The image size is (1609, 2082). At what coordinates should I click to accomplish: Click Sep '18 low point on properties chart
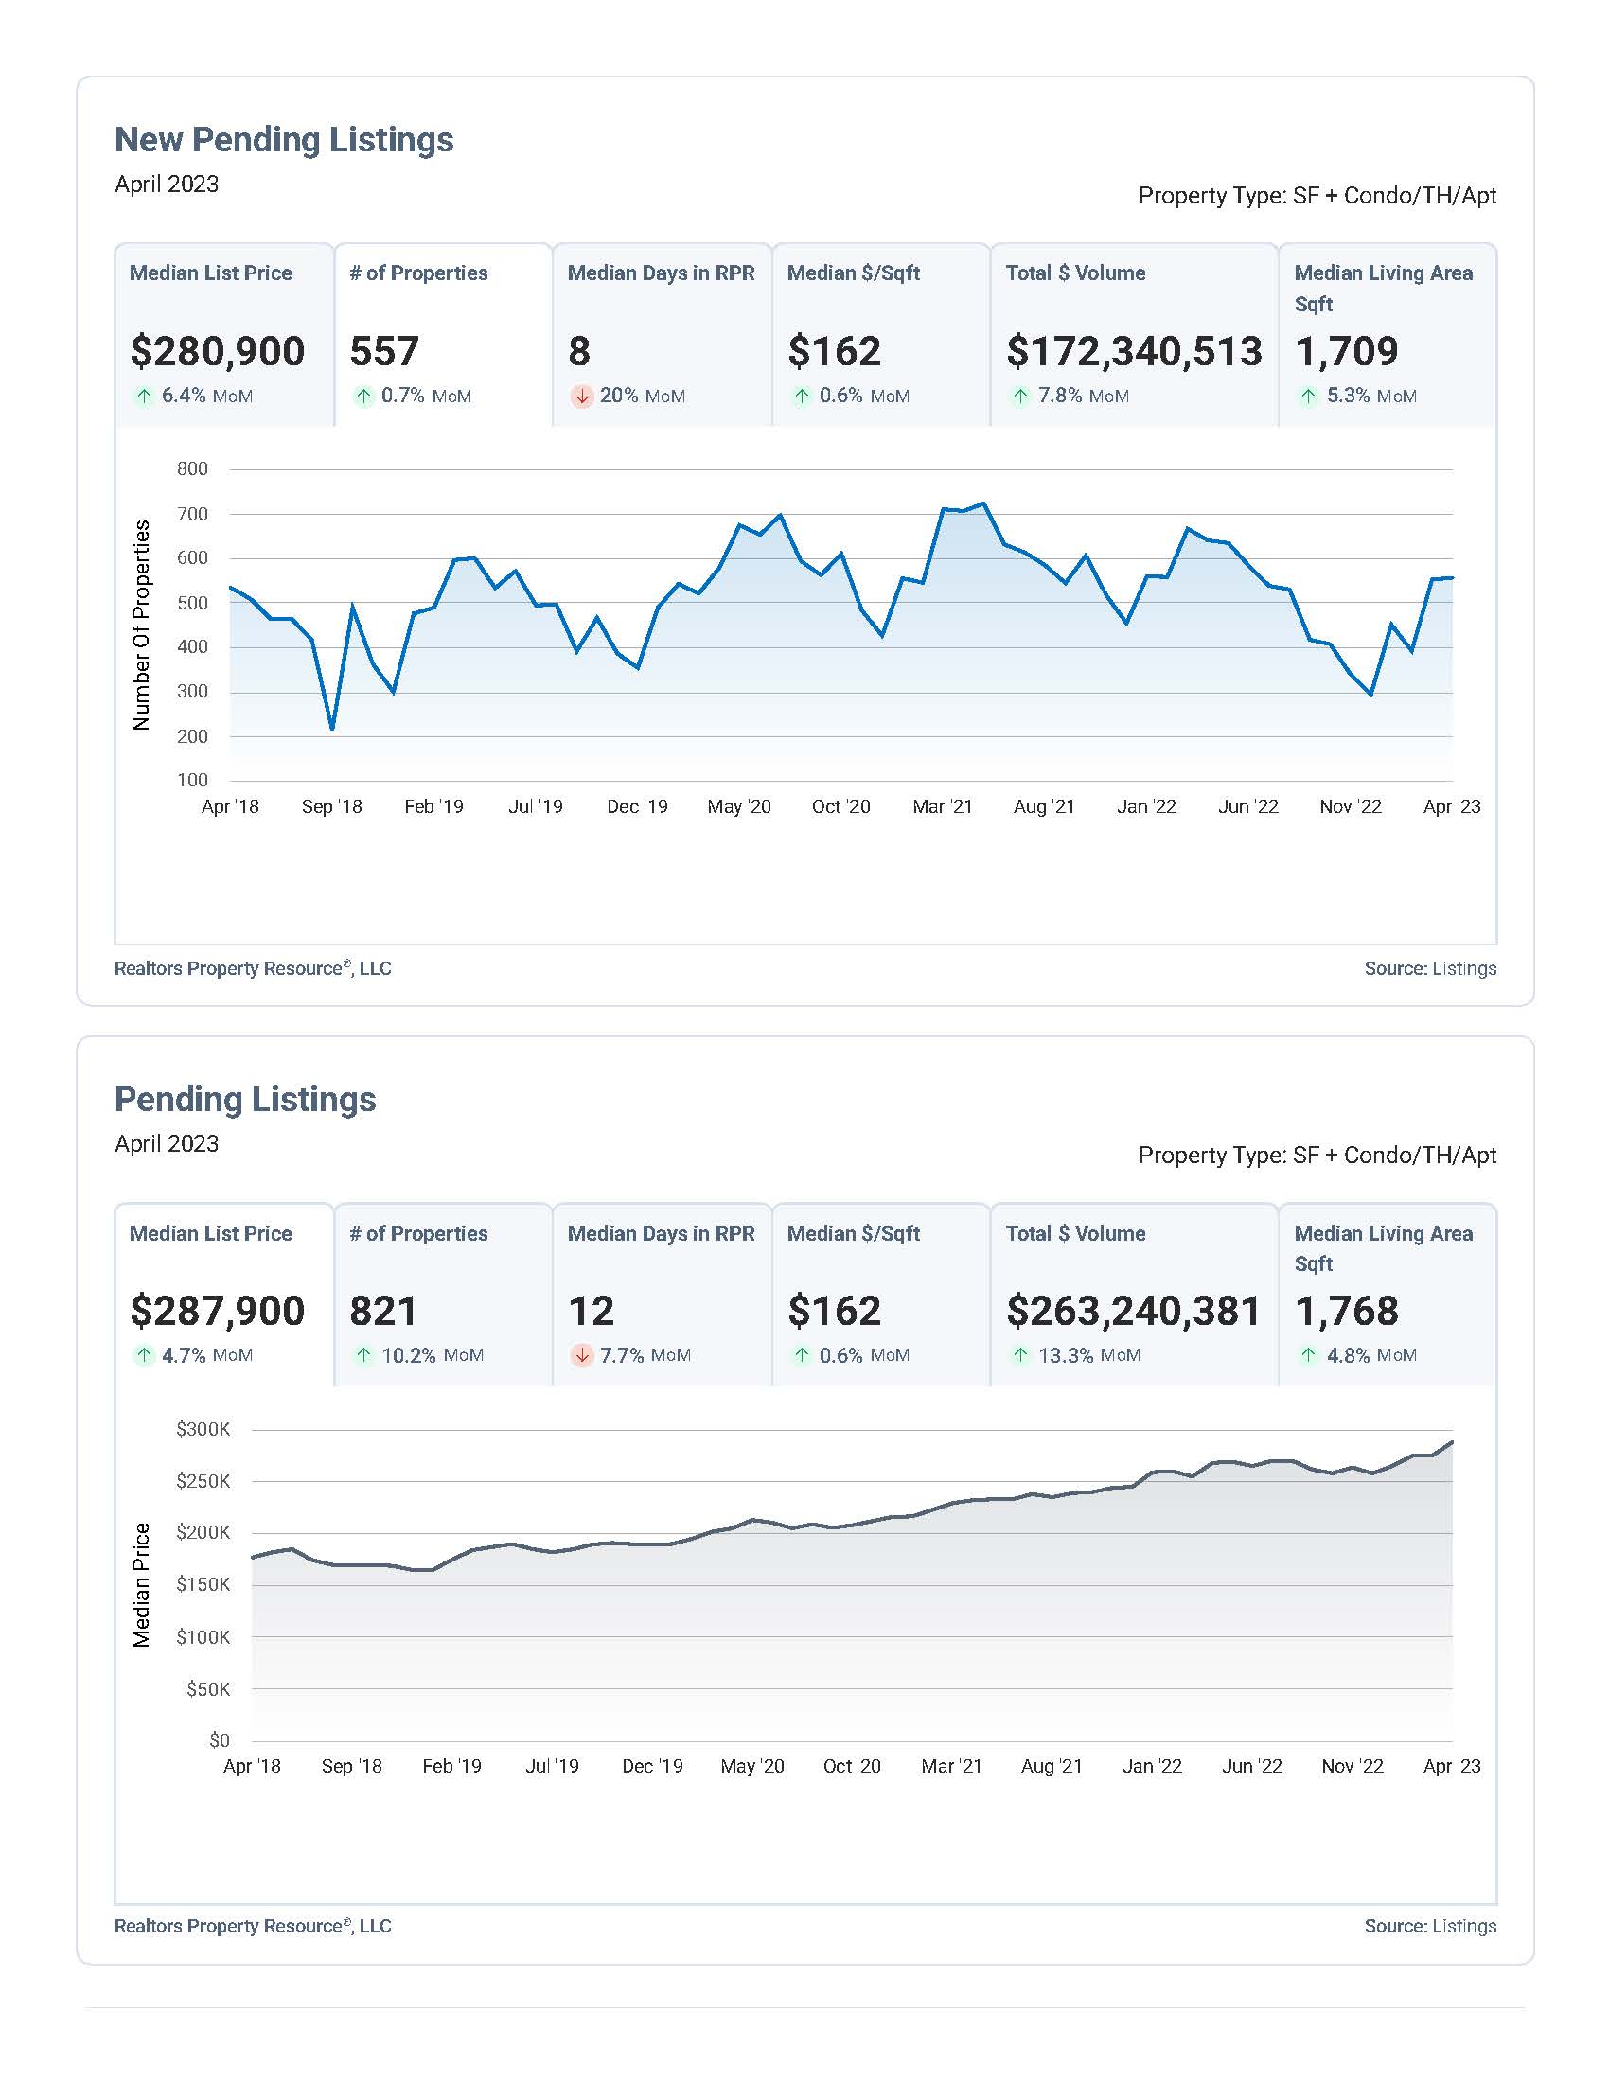pyautogui.click(x=331, y=729)
